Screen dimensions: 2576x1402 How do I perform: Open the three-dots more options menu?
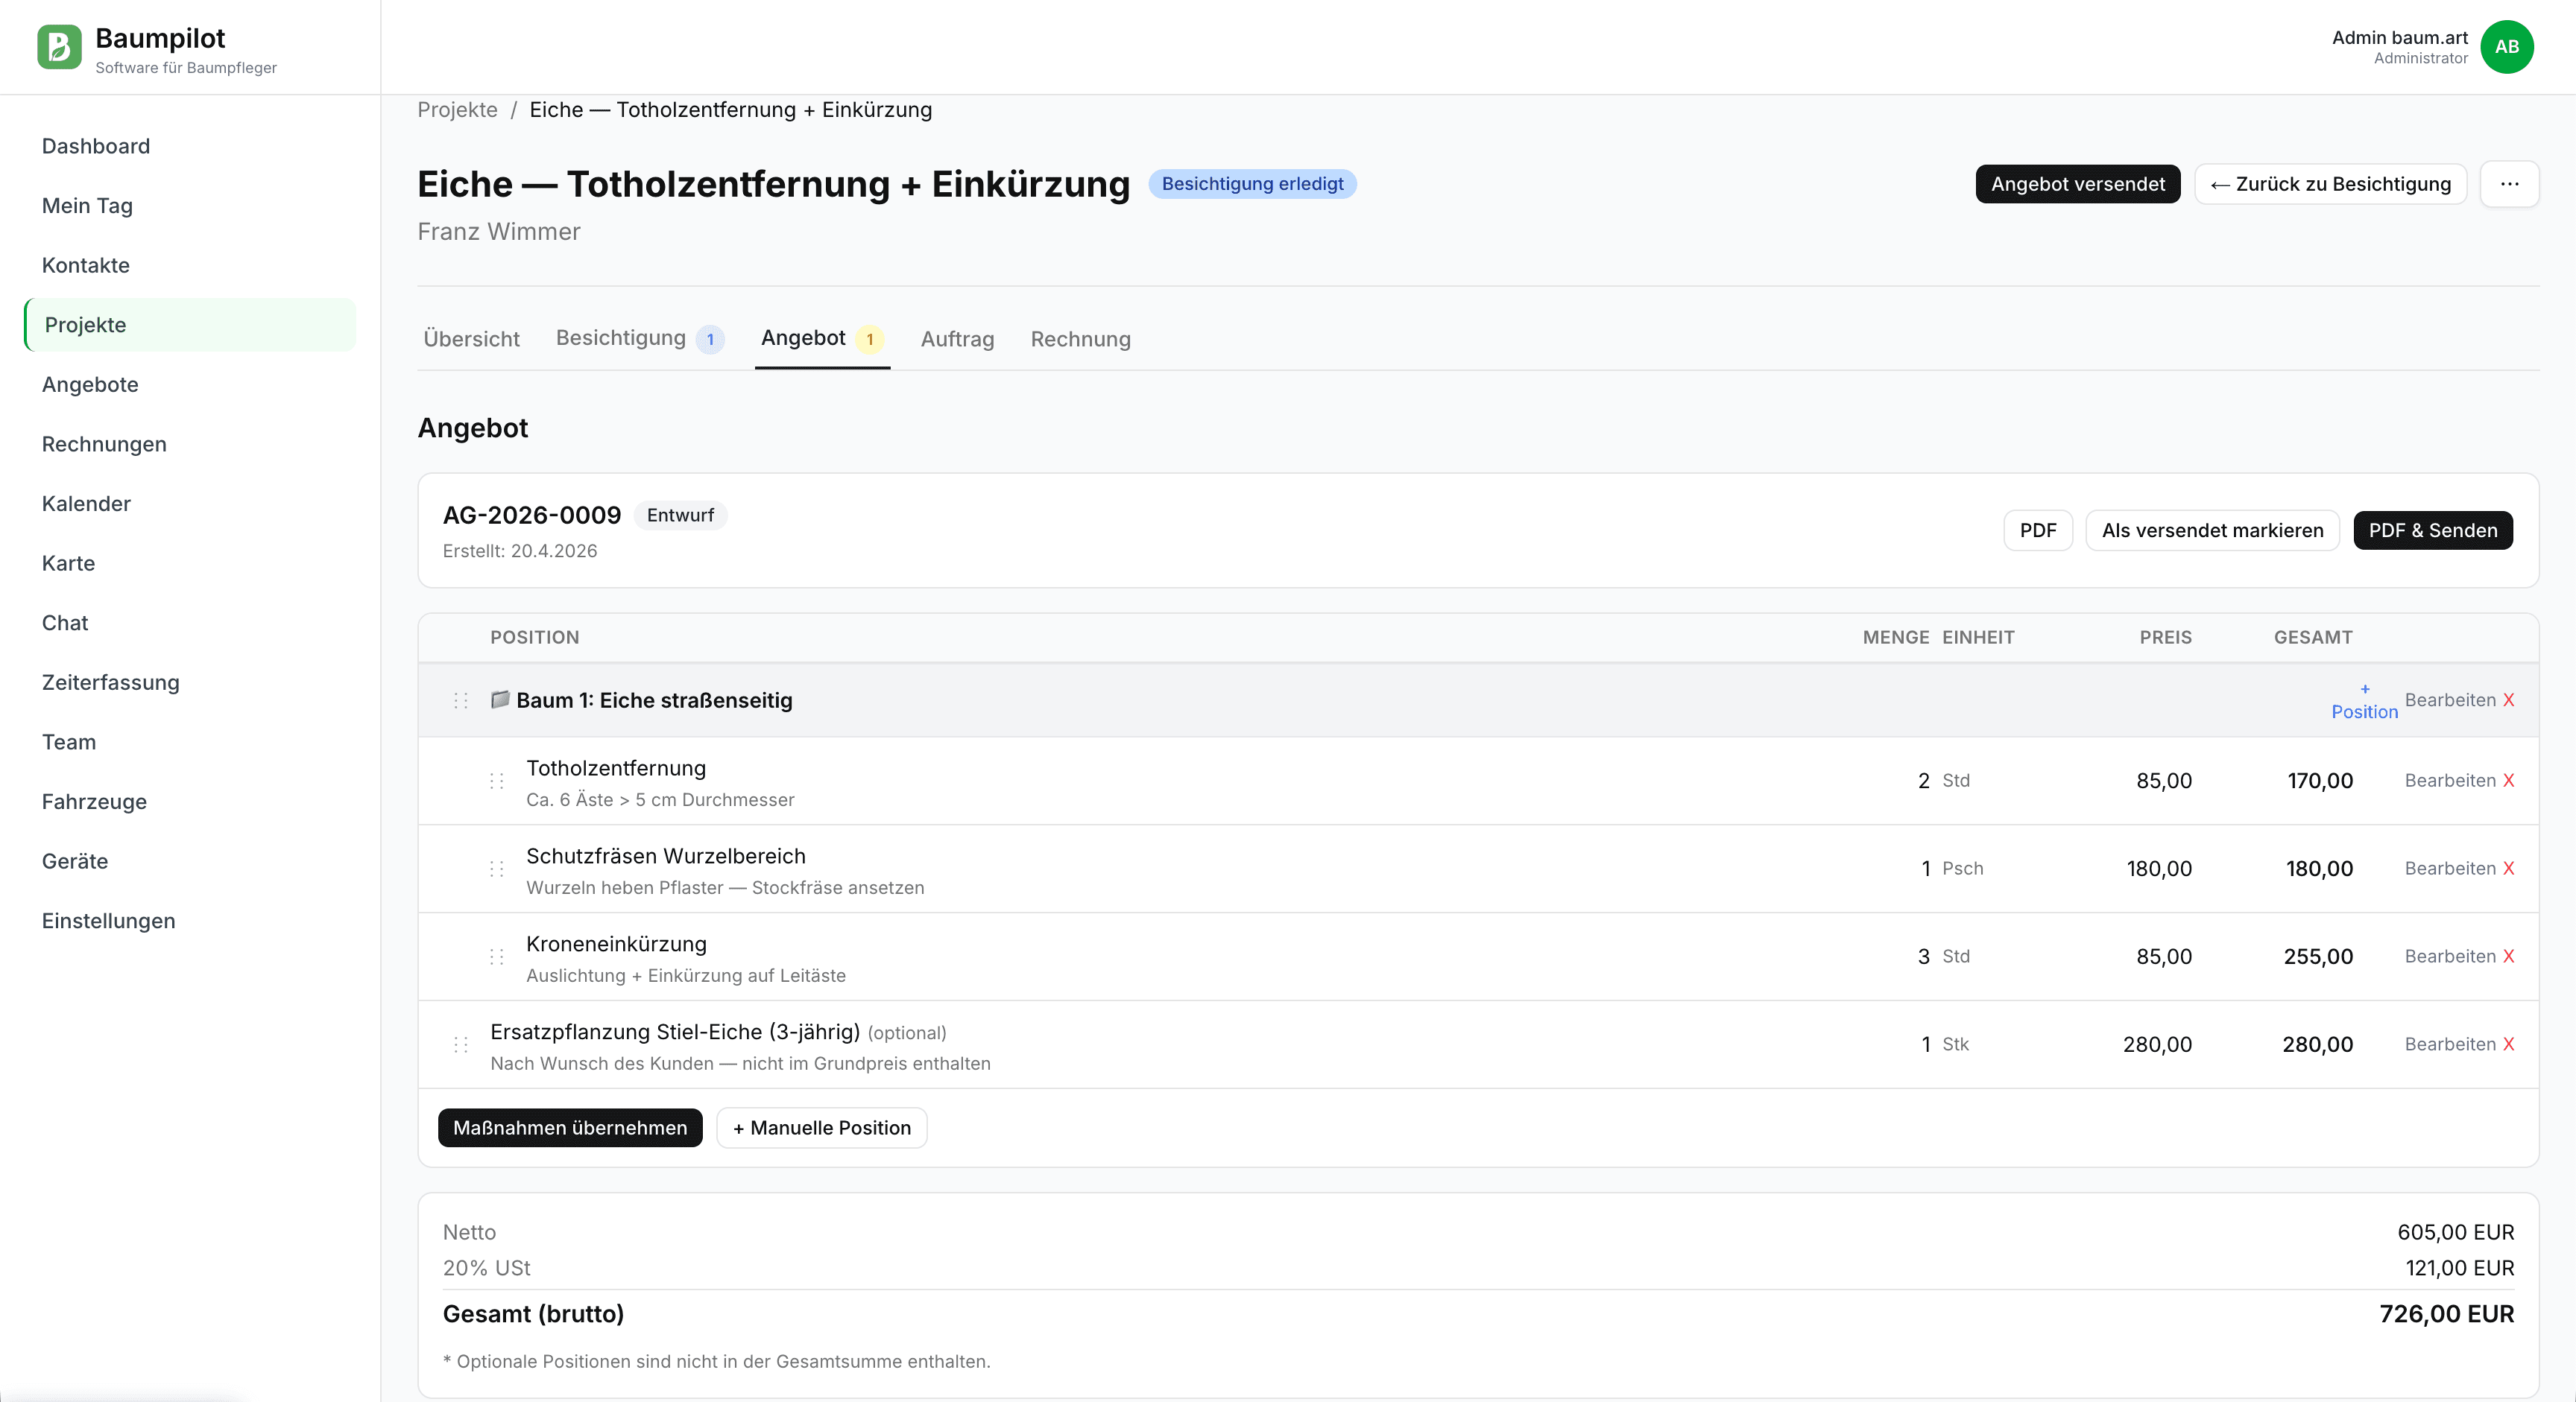2509,184
